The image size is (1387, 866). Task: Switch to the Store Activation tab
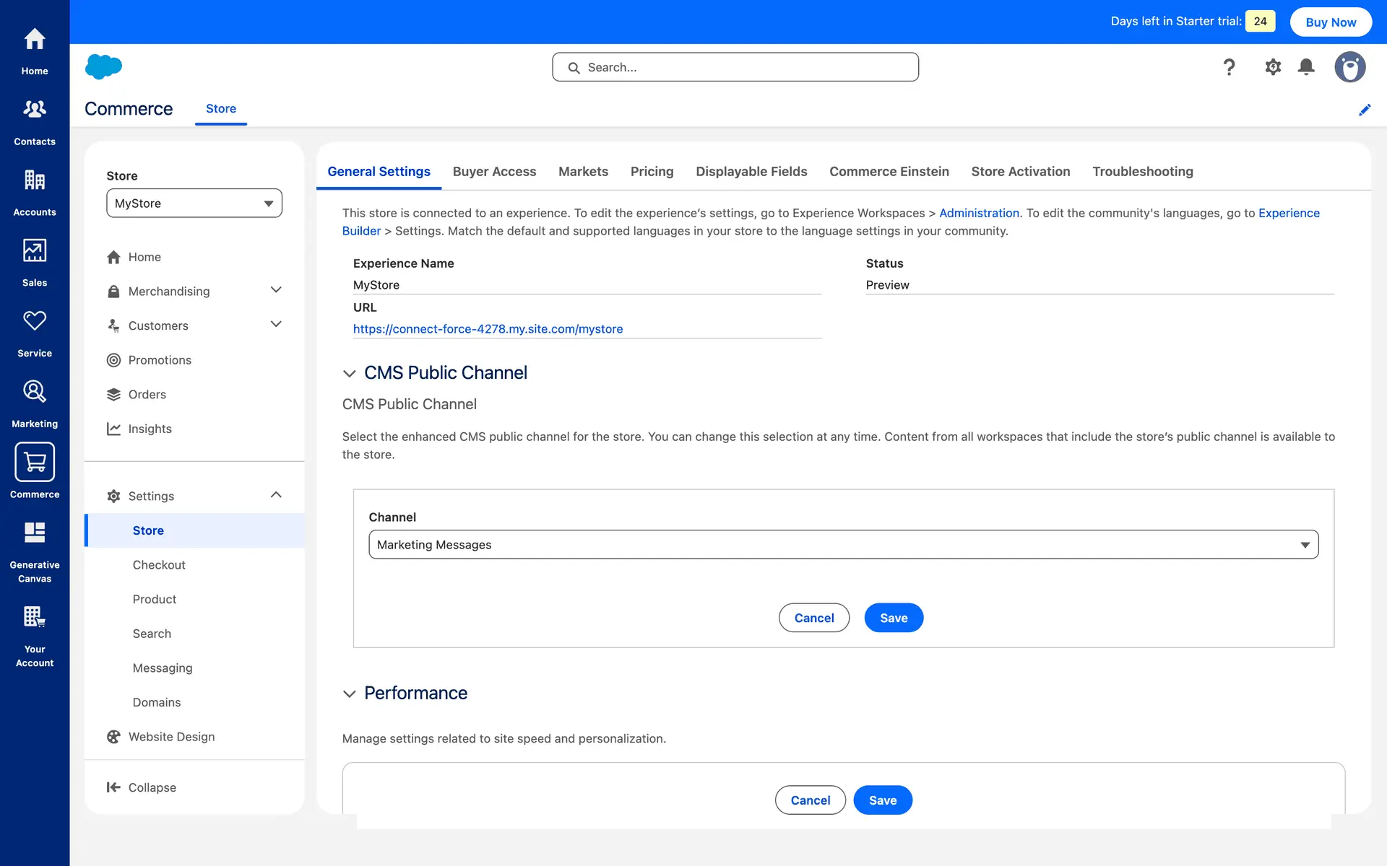(1020, 172)
